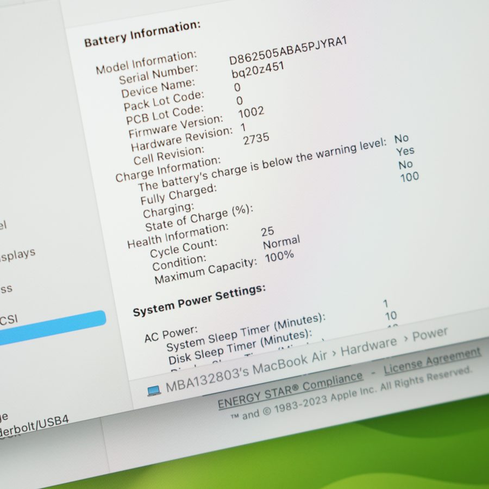Click the Model Information label

coord(146,62)
